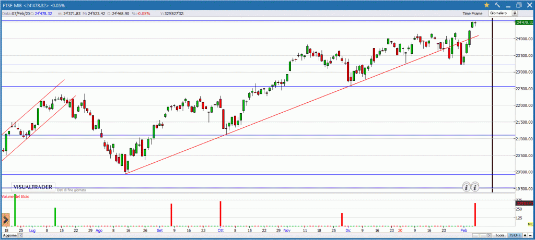Click the 'Lug' month label on time axis
535x240 pixels.
32,231
